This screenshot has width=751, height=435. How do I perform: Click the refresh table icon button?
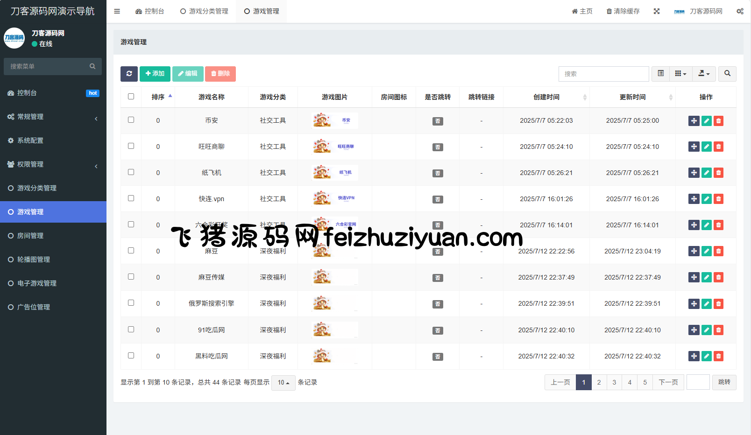tap(129, 74)
